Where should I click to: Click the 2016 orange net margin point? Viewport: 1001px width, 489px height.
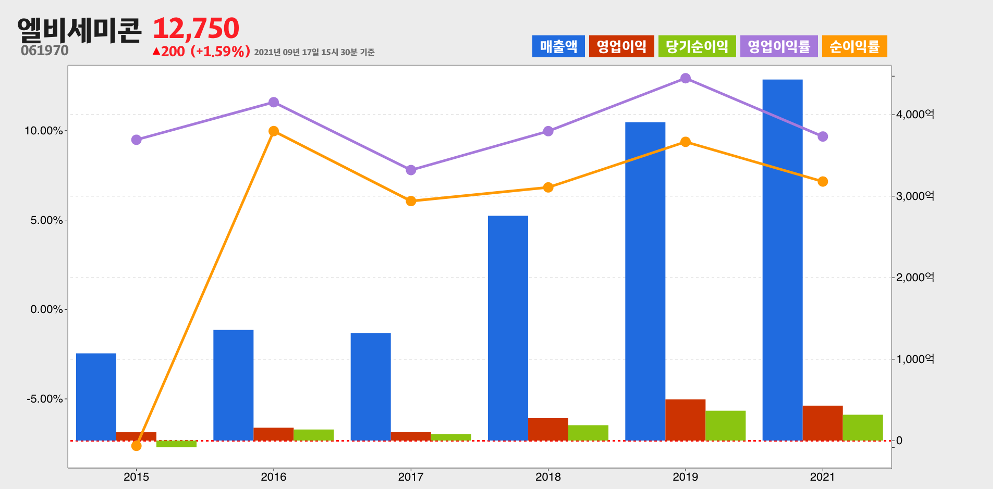click(x=274, y=131)
